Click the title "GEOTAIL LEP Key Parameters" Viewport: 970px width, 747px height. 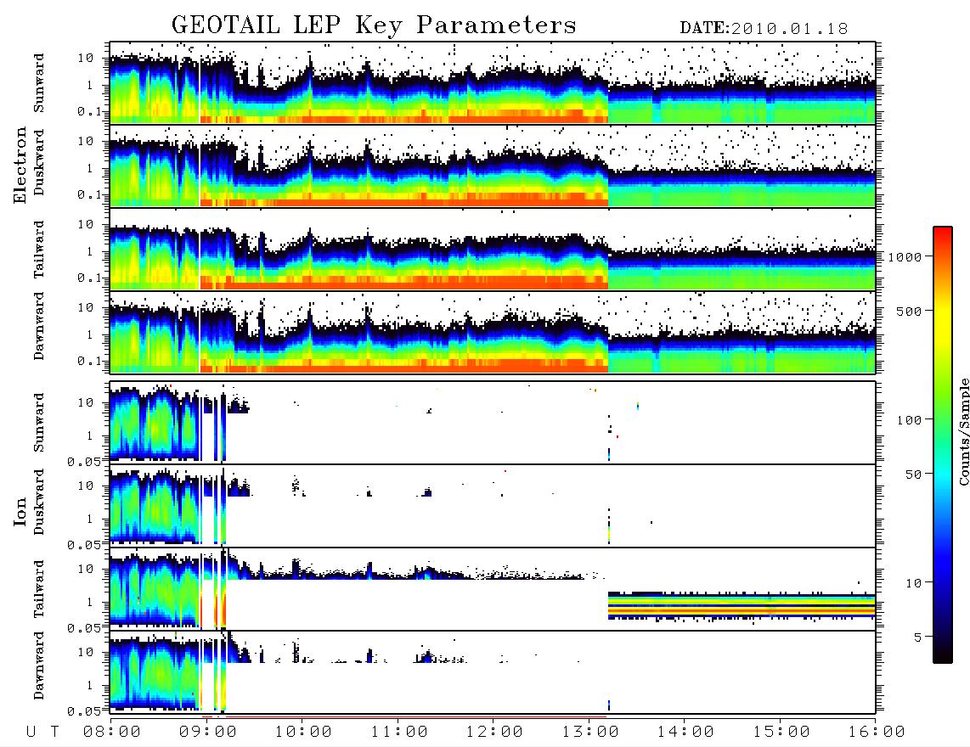pos(374,25)
